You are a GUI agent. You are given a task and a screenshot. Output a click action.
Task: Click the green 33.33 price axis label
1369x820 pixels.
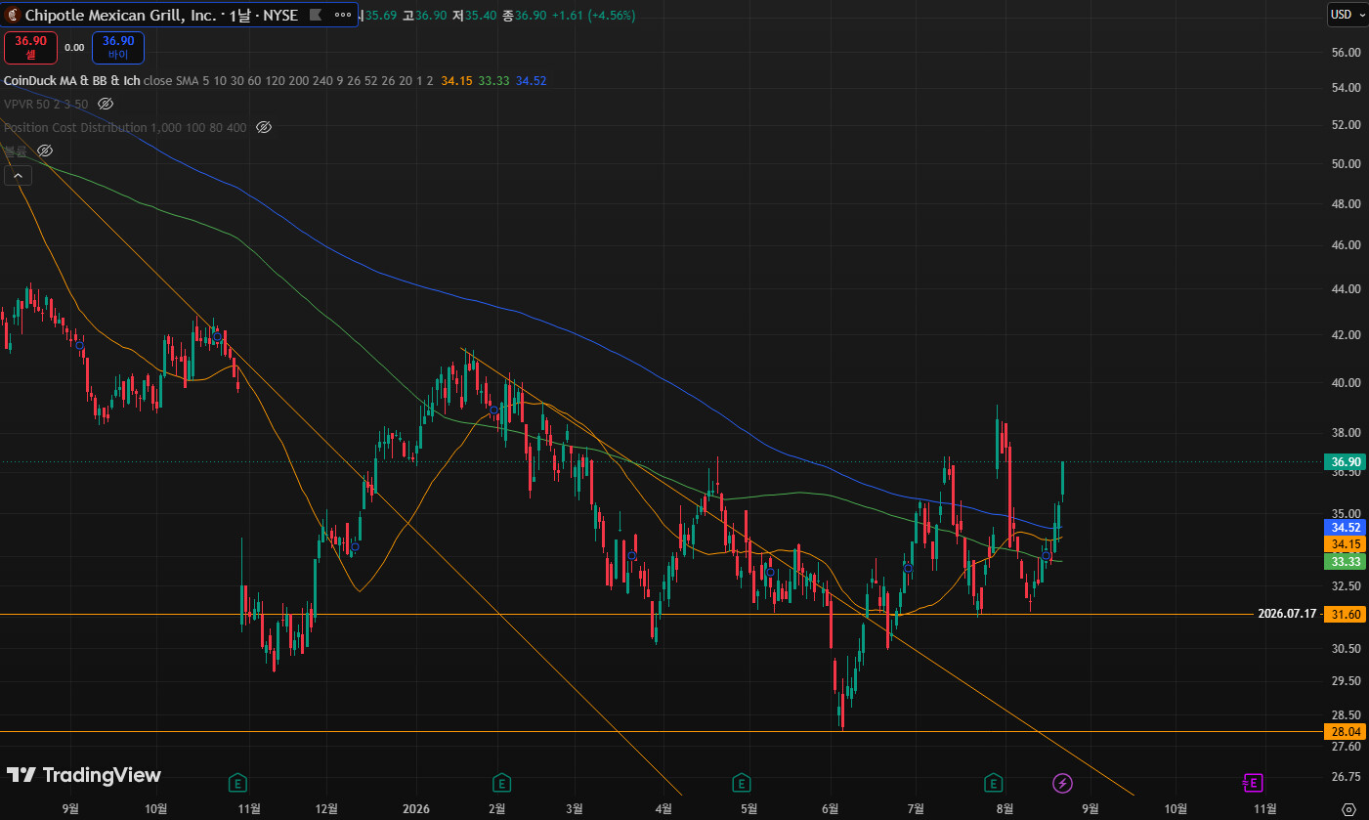1346,561
